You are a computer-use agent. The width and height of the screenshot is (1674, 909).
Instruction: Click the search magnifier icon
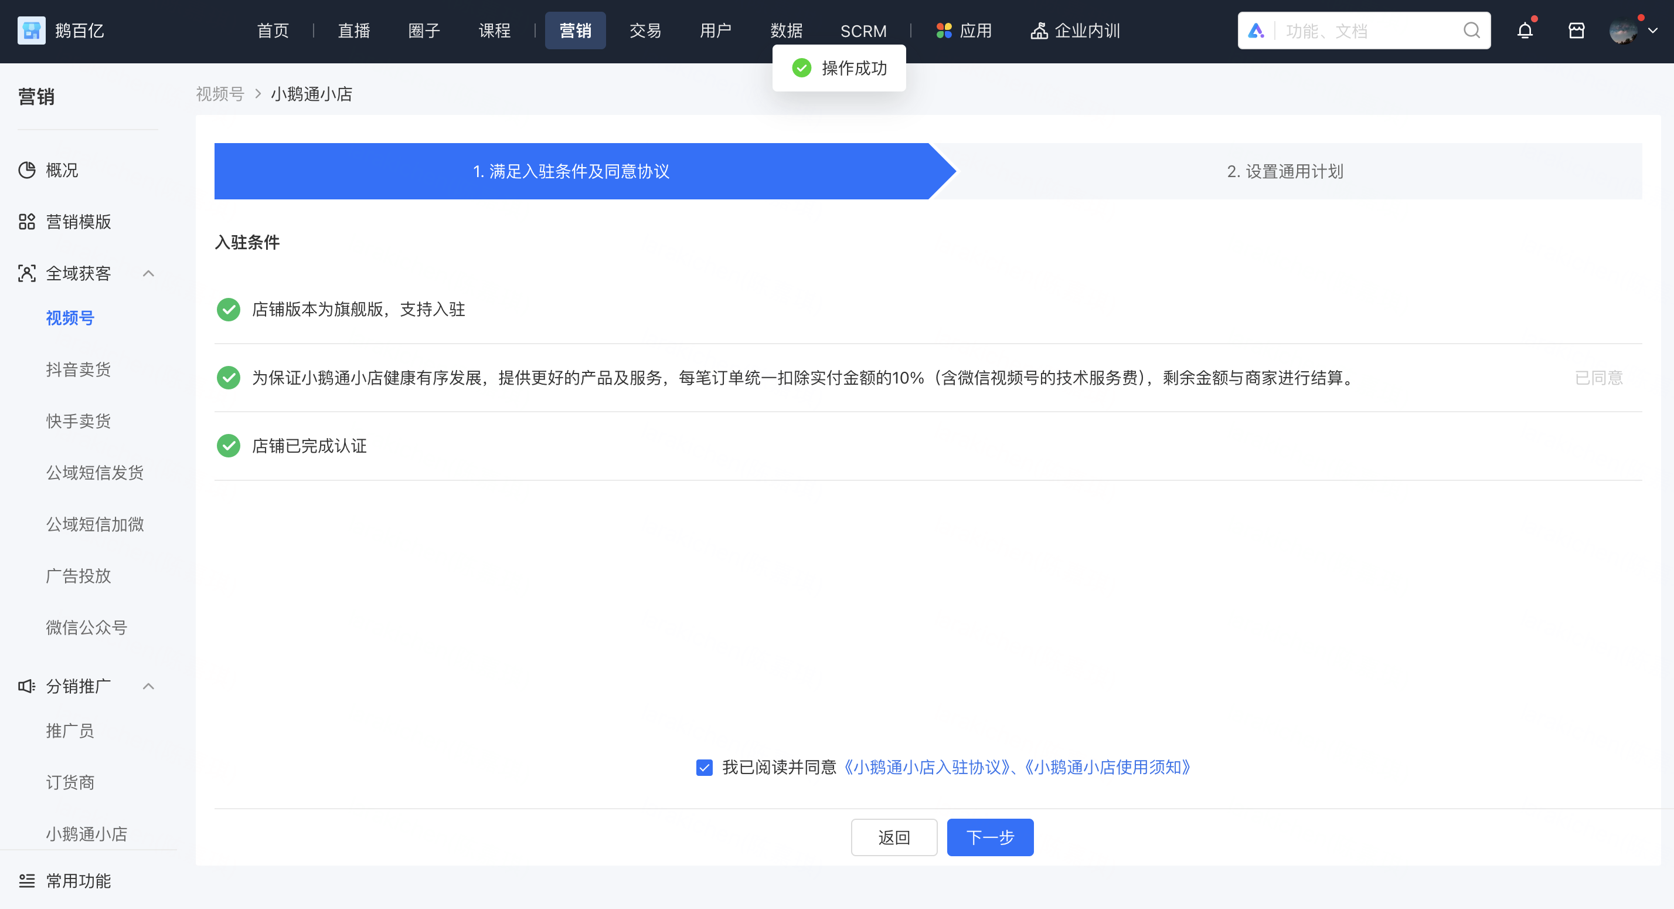click(x=1471, y=30)
